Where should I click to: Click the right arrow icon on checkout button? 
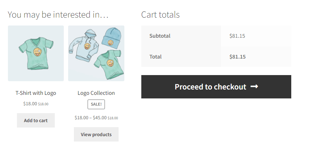254,87
